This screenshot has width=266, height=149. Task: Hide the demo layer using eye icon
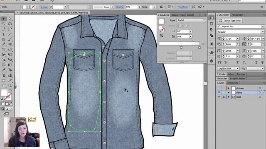(x=219, y=92)
